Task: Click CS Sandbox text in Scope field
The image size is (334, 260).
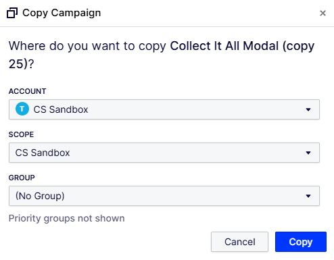Action: (x=43, y=153)
